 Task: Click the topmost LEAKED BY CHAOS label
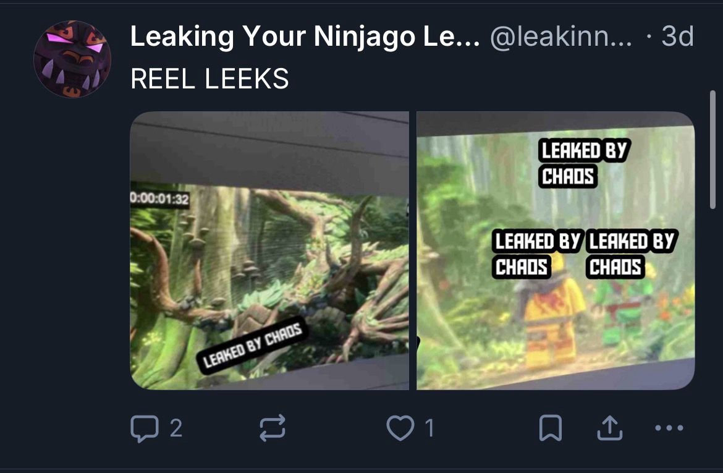click(x=584, y=163)
